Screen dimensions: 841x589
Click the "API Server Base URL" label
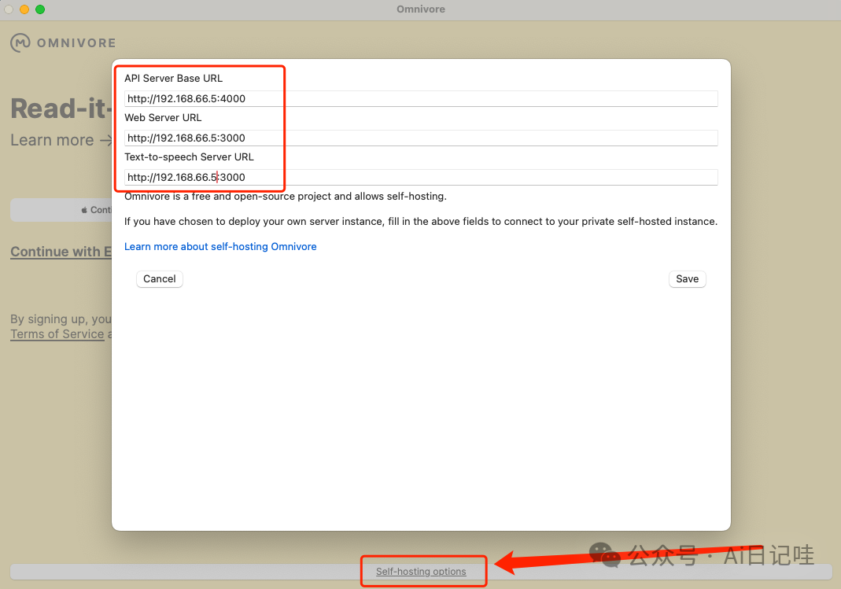(x=173, y=79)
